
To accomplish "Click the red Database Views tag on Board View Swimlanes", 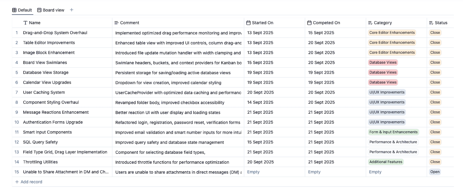I will coord(383,62).
